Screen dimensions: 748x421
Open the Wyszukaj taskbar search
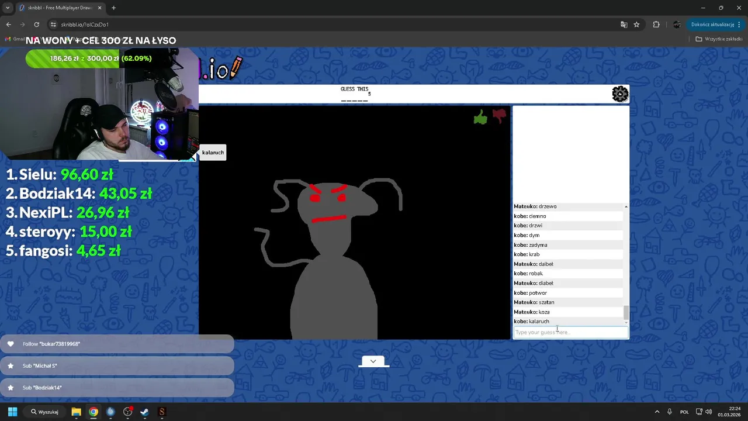[45, 412]
